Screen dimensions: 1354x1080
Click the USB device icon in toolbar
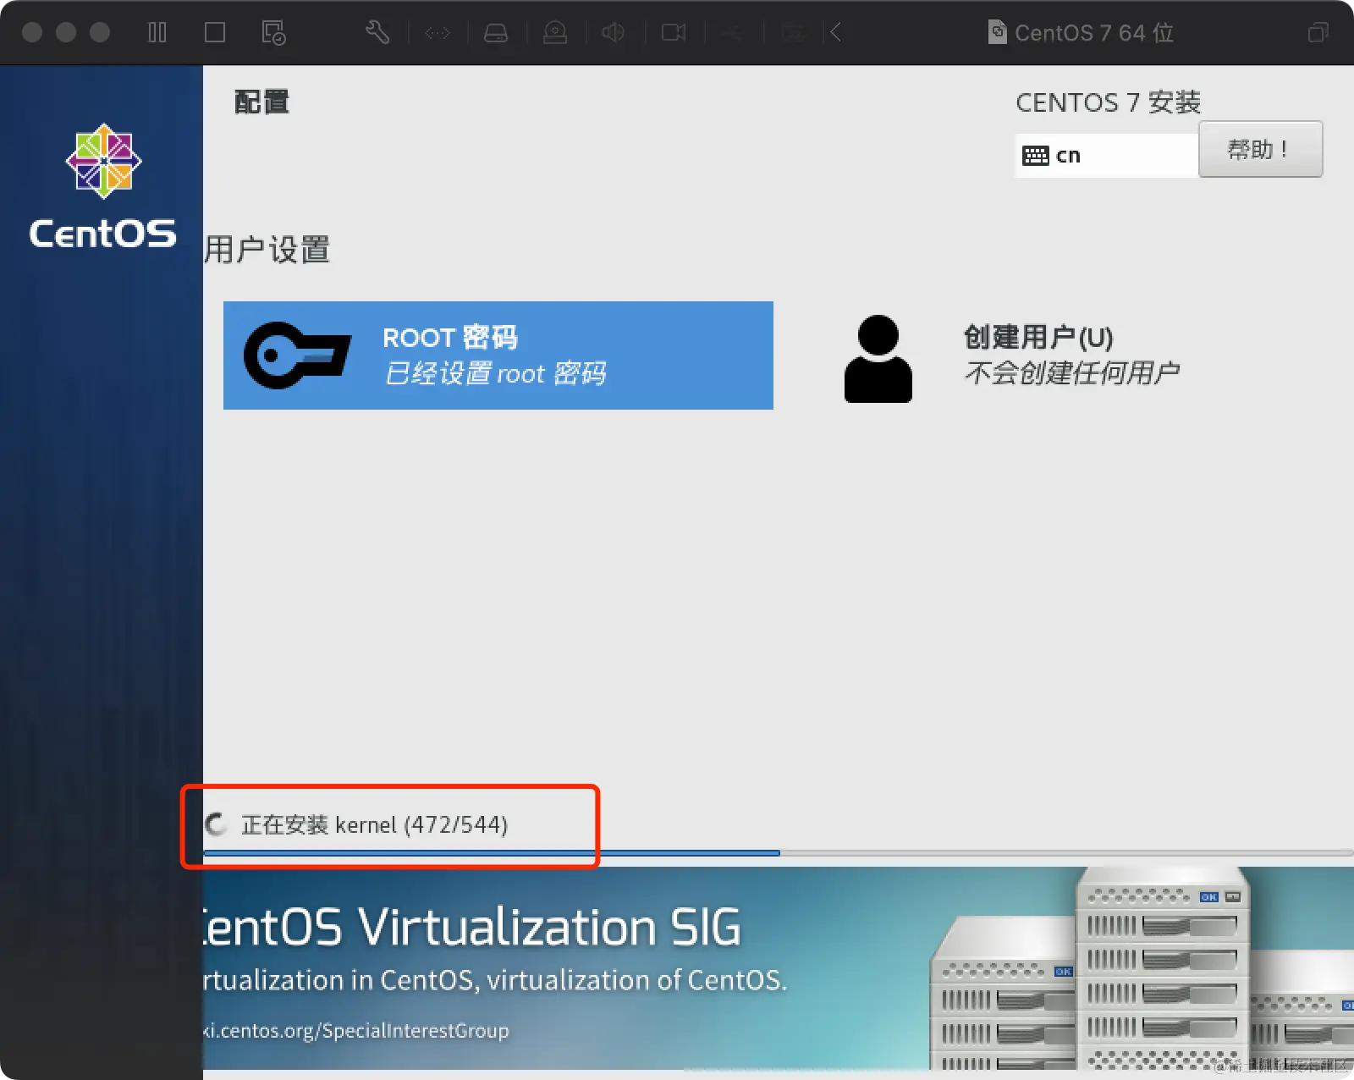[x=733, y=32]
